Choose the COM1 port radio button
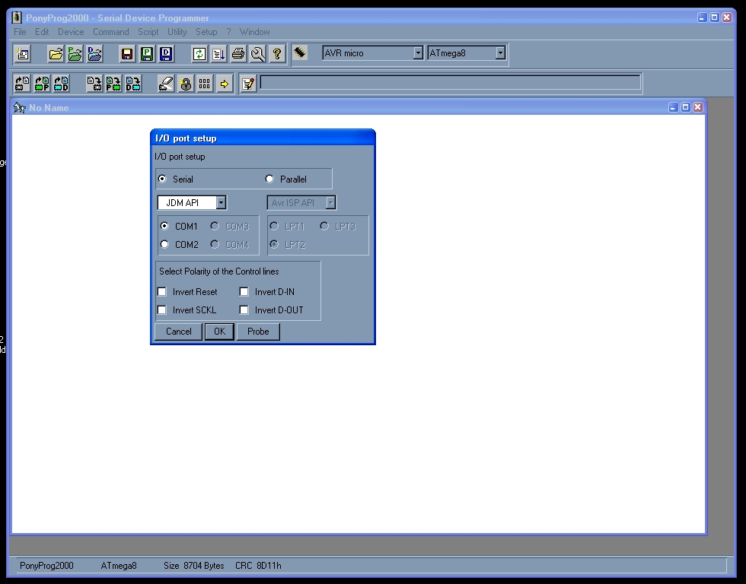Viewport: 746px width, 584px height. tap(164, 226)
